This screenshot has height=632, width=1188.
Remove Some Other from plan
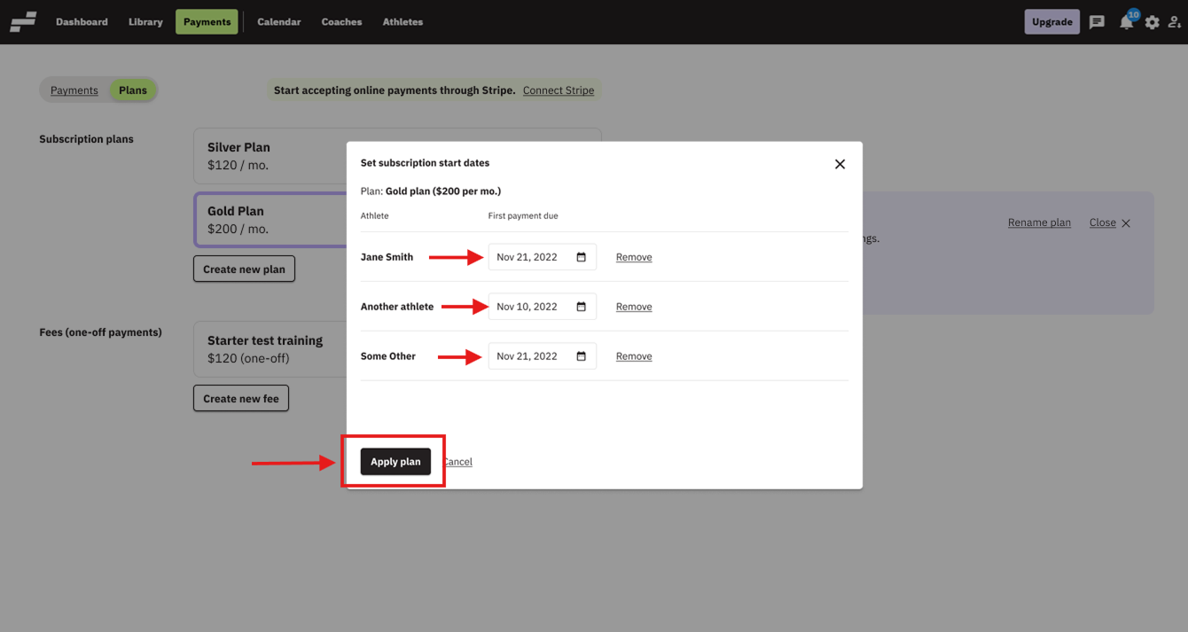click(634, 356)
